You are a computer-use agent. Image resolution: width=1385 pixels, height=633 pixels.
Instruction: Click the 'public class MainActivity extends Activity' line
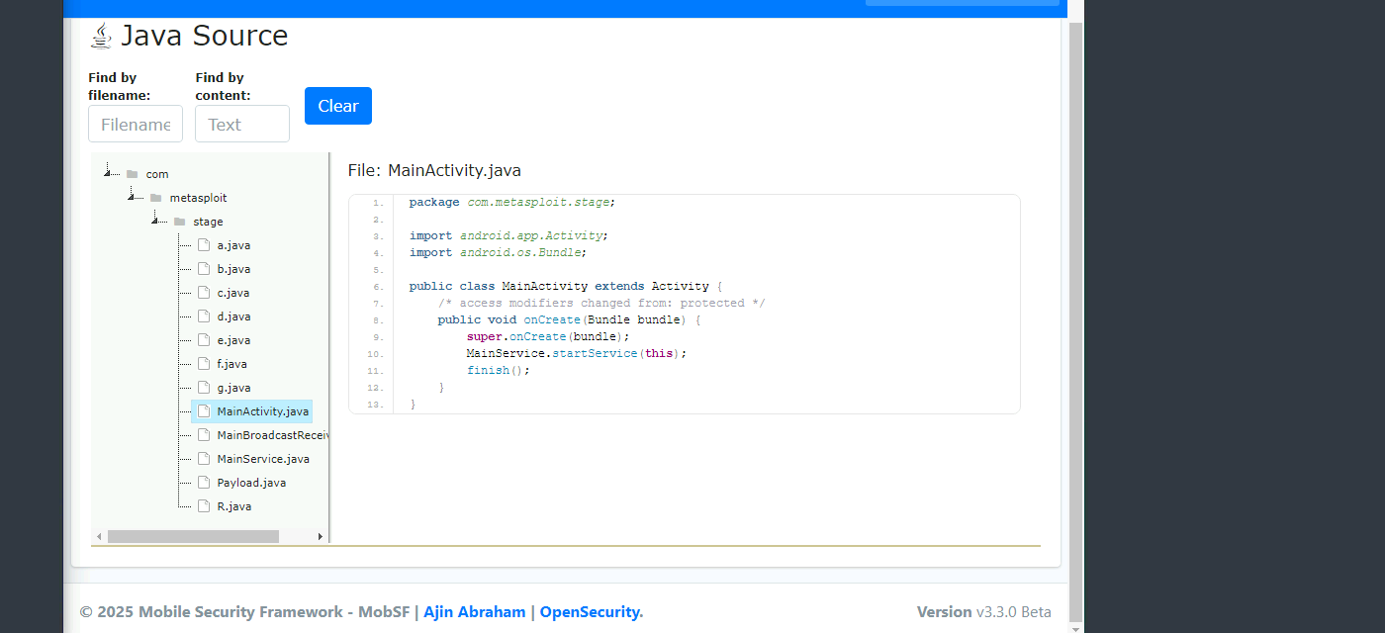[566, 286]
